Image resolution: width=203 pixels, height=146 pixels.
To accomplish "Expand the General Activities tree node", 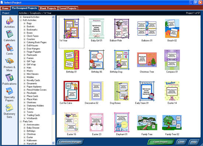I will click(21, 17).
